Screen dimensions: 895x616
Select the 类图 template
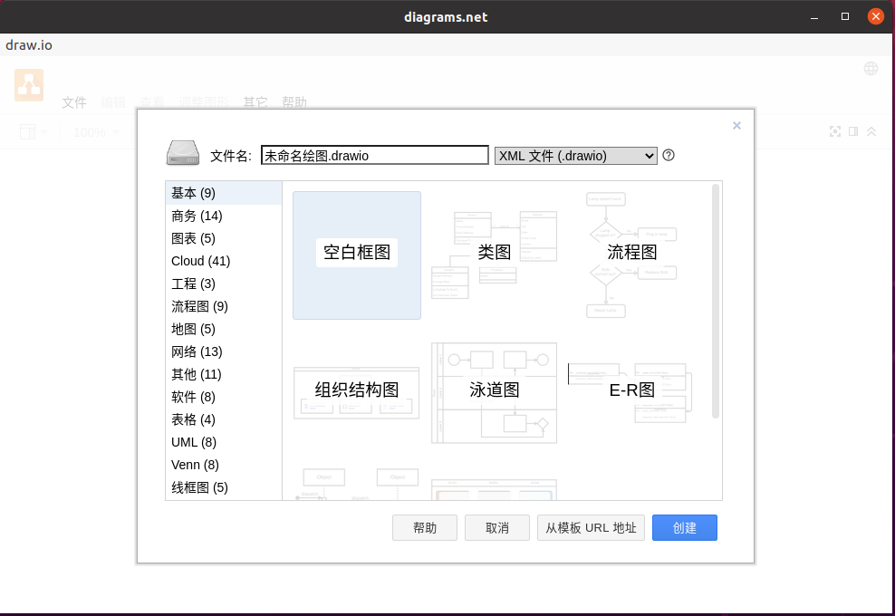pos(495,255)
